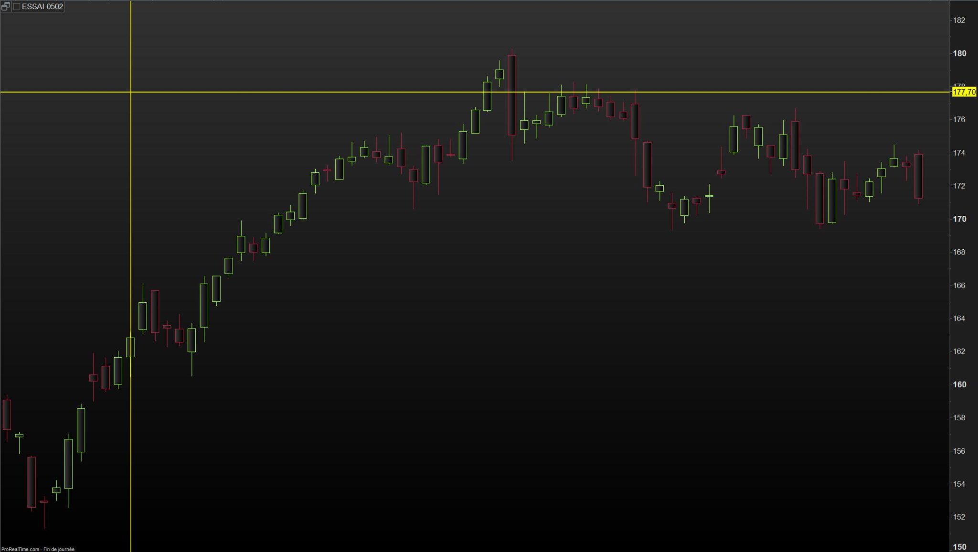
Task: Click the 166 label on price axis
Action: pyautogui.click(x=959, y=286)
